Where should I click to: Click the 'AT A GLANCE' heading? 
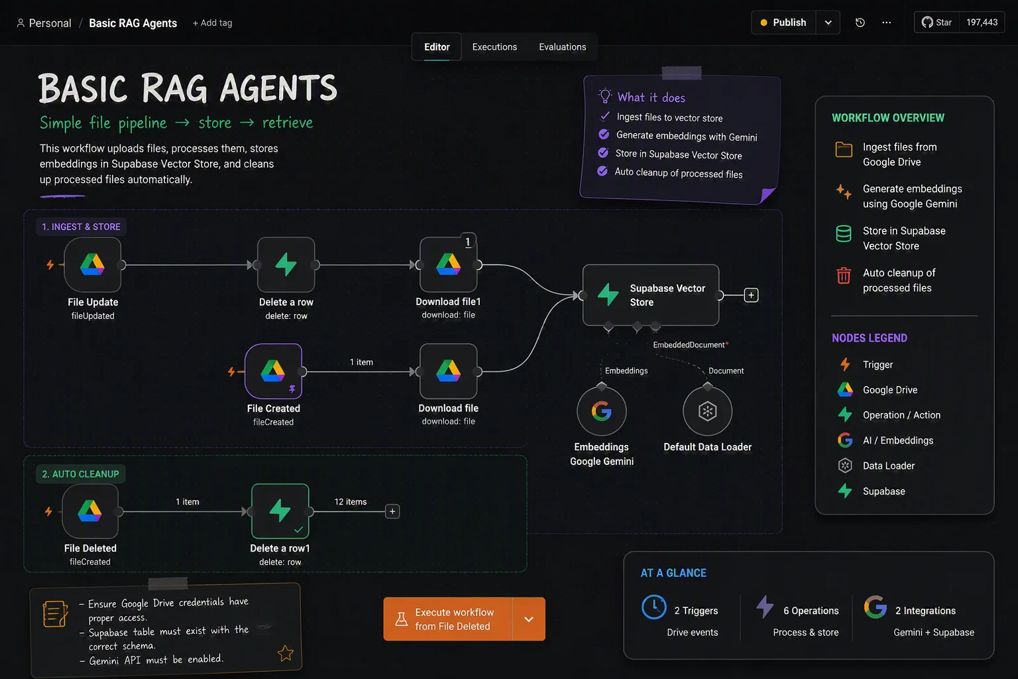point(673,573)
